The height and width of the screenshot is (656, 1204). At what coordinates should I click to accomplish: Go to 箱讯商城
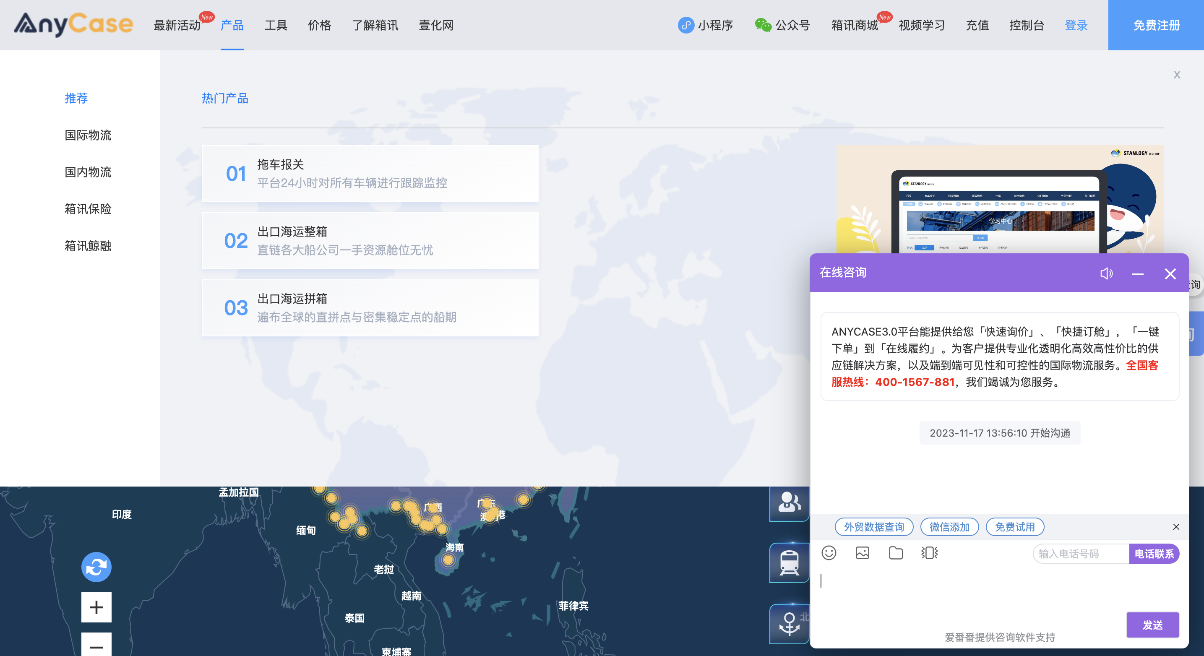tap(855, 25)
